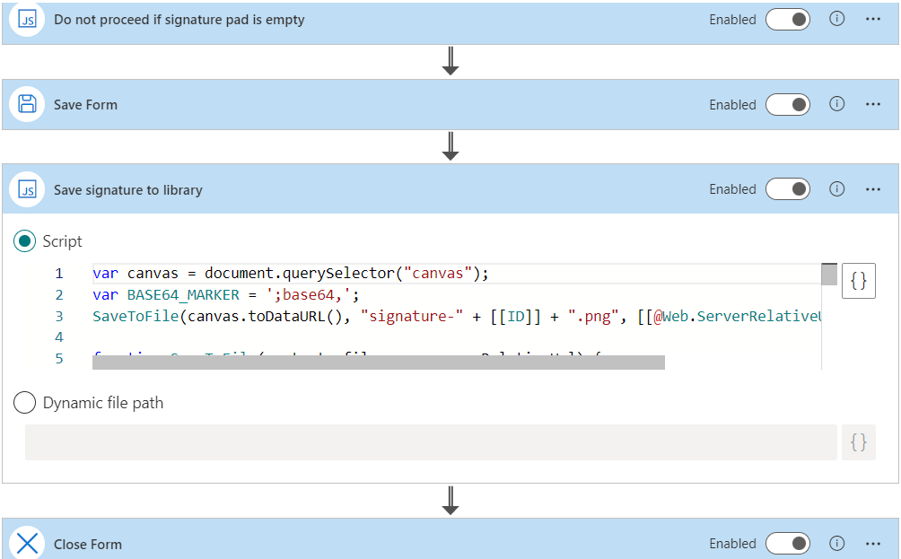The image size is (901, 559).
Task: Open the script editor curly braces button
Action: click(859, 281)
